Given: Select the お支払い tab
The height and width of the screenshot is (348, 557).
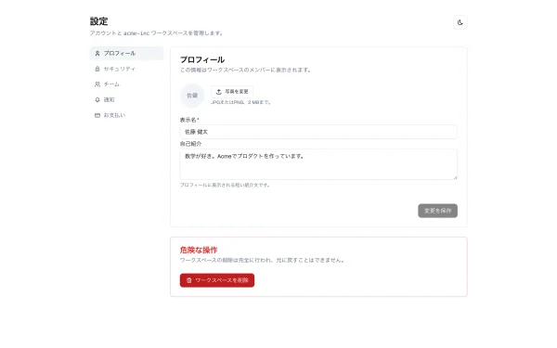Looking at the screenshot, I should click(126, 115).
